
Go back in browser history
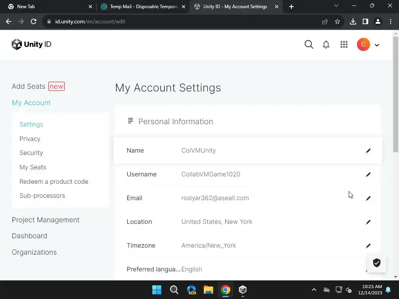point(9,22)
